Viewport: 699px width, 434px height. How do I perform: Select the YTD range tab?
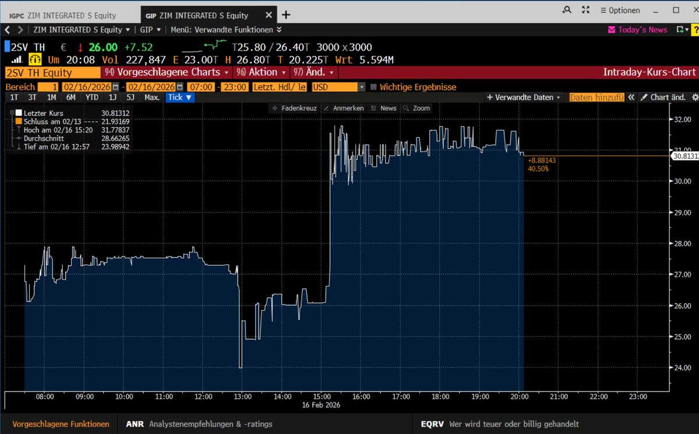pyautogui.click(x=92, y=98)
